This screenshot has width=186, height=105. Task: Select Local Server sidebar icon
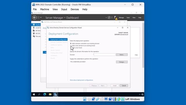34,28
